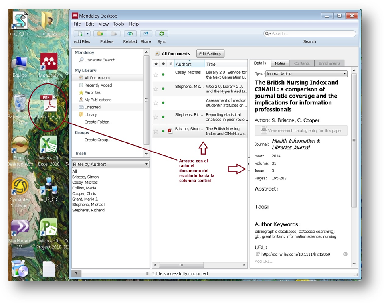Open the View menu
This screenshot has height=303, width=384.
click(104, 24)
